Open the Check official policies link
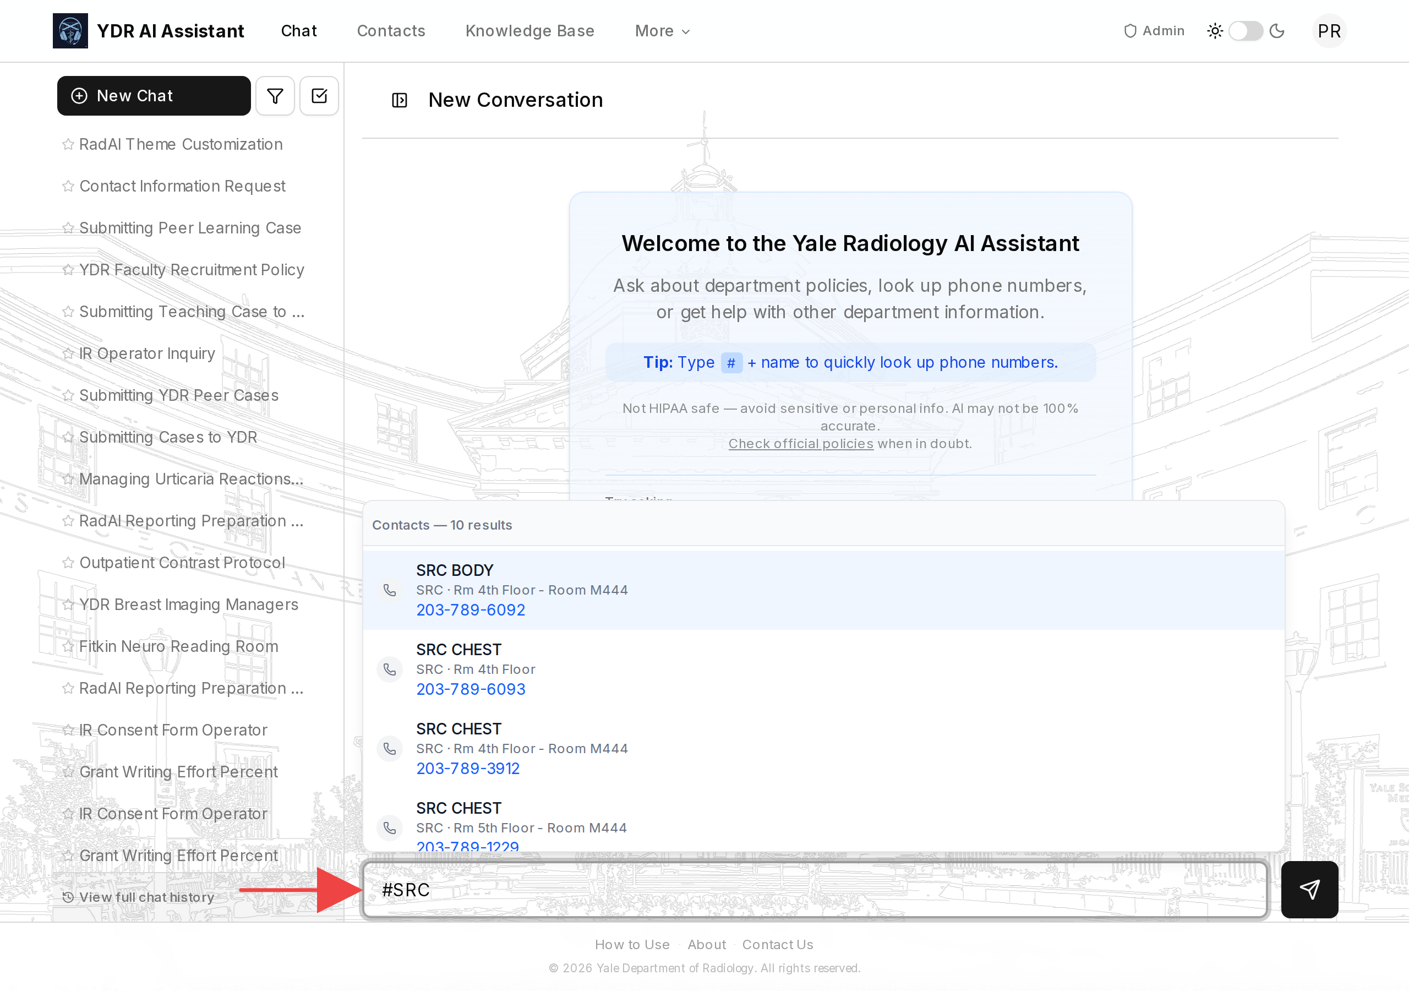The height and width of the screenshot is (991, 1409). [x=800, y=443]
